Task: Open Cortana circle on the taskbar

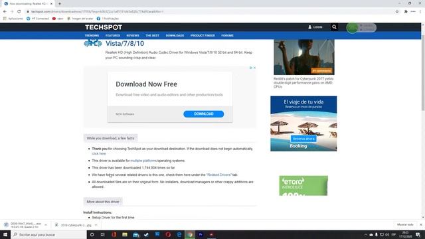Action: click(92, 234)
